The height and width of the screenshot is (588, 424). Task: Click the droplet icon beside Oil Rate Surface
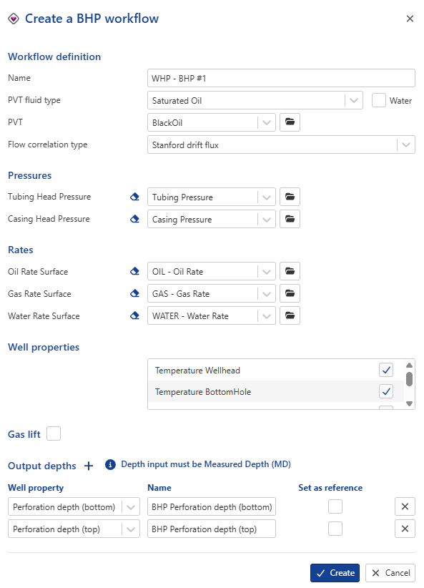(135, 271)
